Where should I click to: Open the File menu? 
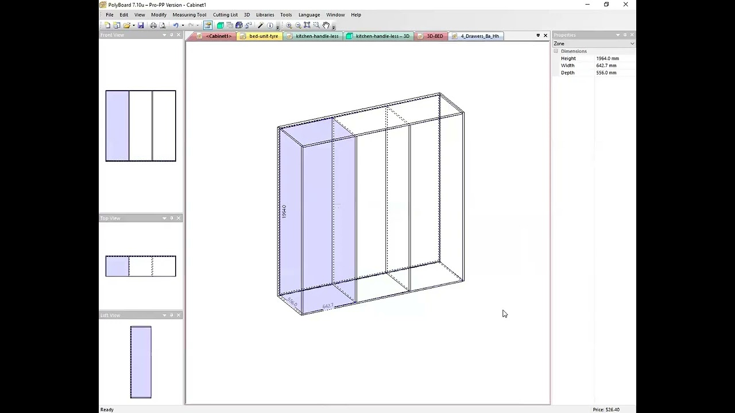(x=109, y=15)
